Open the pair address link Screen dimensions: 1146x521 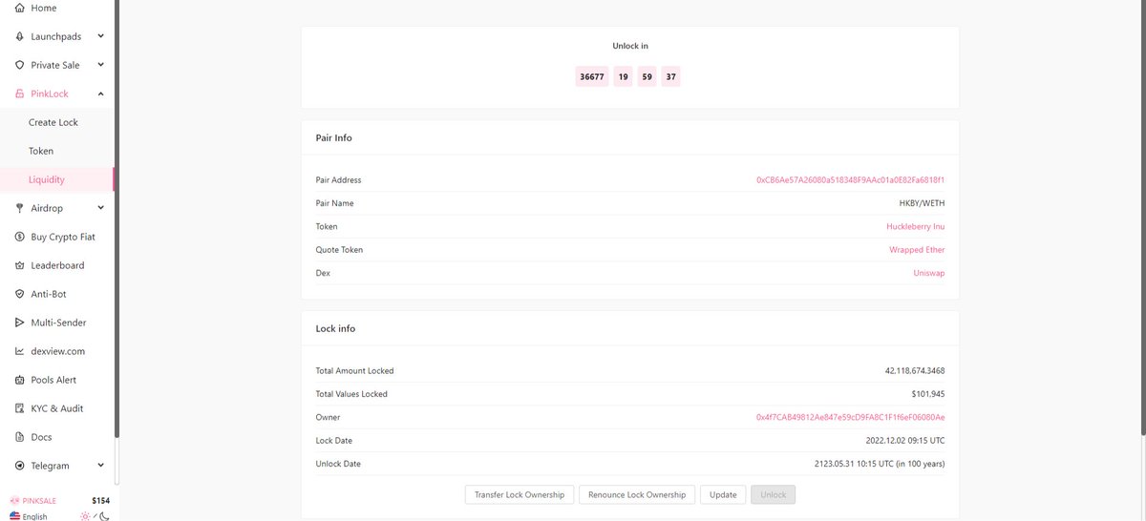coord(850,180)
